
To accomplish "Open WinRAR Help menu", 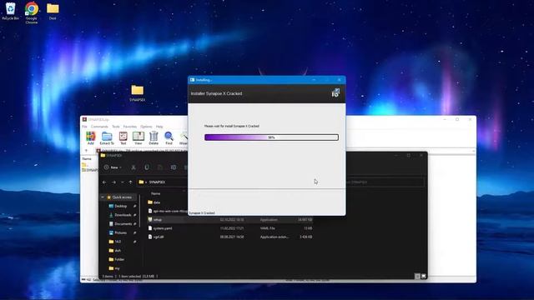I will click(x=159, y=127).
